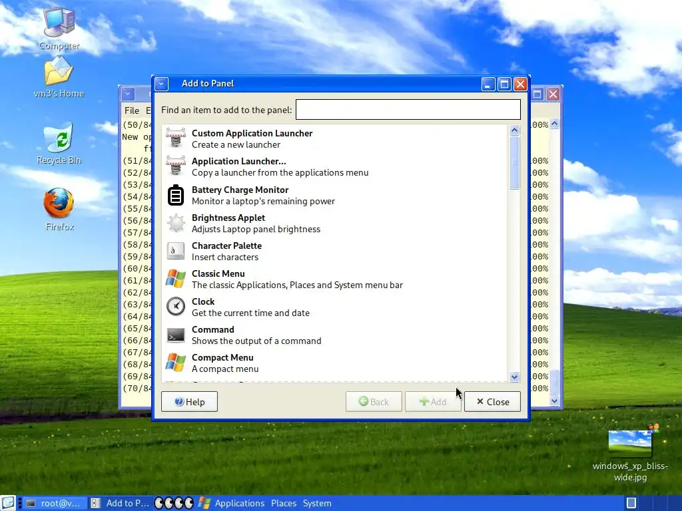The height and width of the screenshot is (511, 682).
Task: Close the terminal window behind dialog
Action: (553, 94)
